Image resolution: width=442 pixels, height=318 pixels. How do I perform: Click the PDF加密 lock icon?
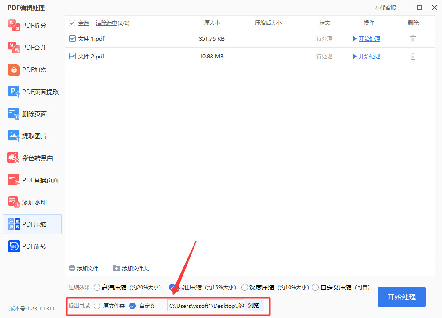tap(14, 70)
